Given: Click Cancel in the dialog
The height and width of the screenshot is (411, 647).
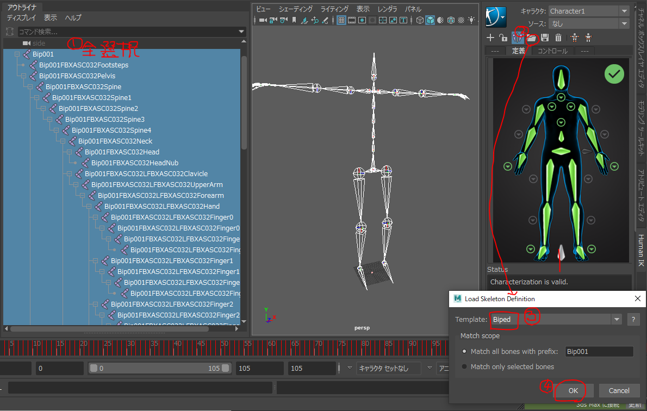Looking at the screenshot, I should tap(619, 390).
